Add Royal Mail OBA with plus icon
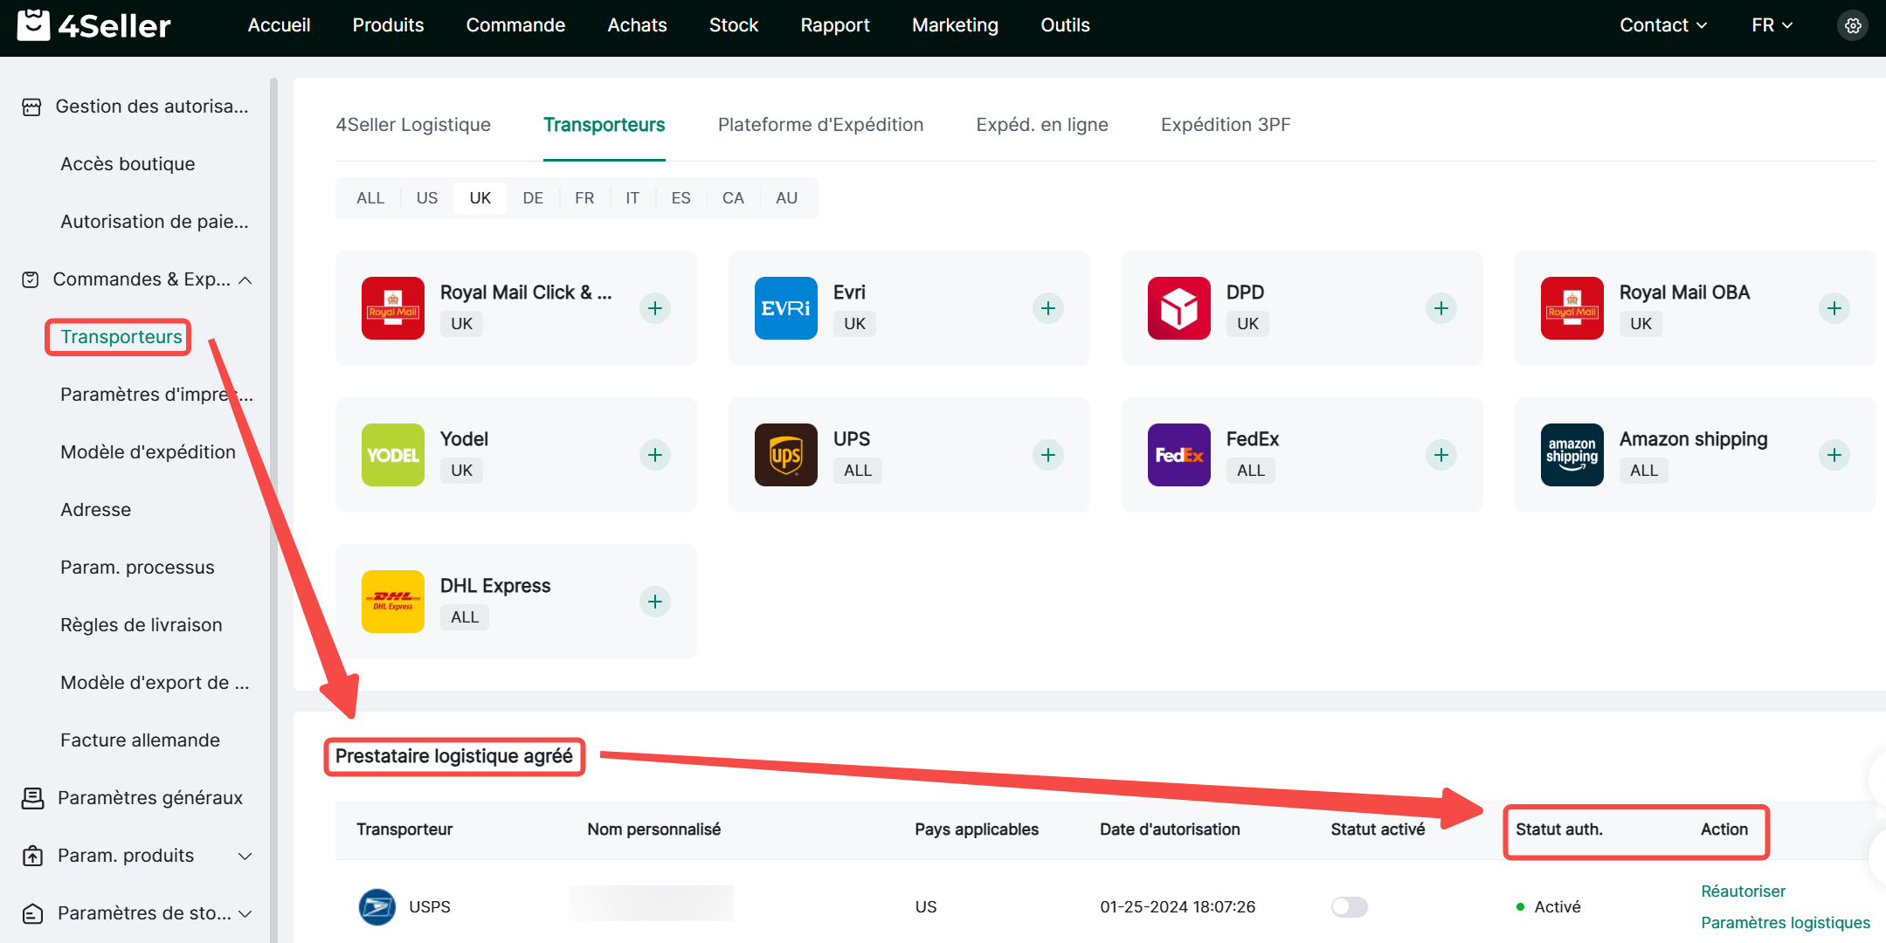The image size is (1886, 943). tap(1834, 308)
